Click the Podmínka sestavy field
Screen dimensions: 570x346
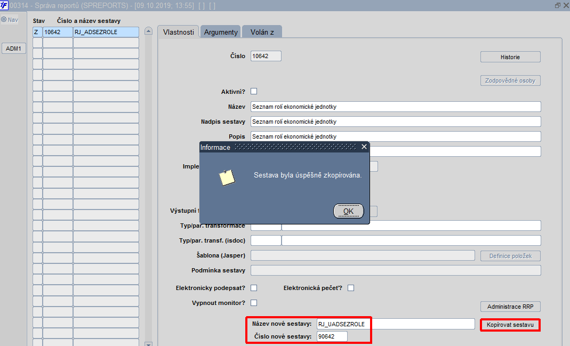396,270
